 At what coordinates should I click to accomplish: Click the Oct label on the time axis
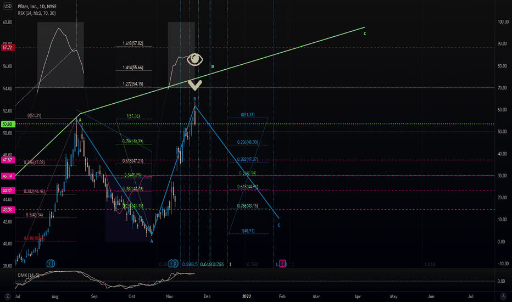tap(132, 297)
